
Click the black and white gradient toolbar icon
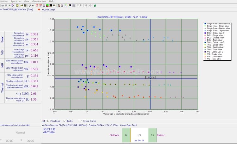coord(51,5)
